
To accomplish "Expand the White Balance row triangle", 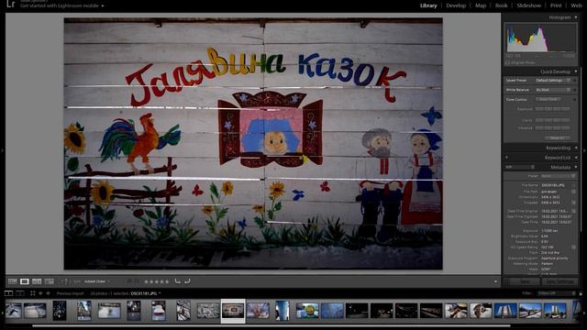I will [x=575, y=90].
